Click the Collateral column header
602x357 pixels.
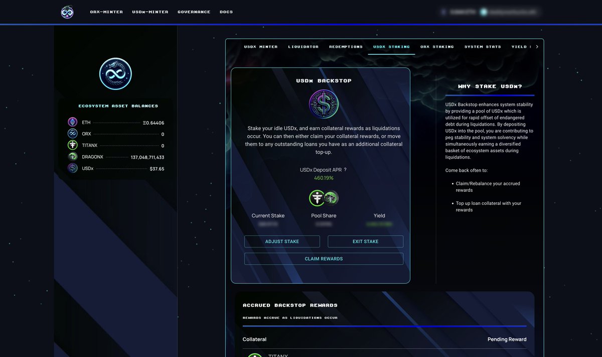click(x=254, y=339)
